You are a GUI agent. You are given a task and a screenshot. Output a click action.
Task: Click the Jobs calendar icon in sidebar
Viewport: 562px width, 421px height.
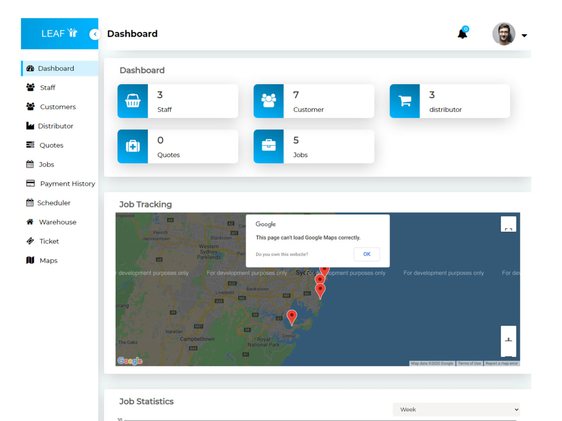pos(30,164)
